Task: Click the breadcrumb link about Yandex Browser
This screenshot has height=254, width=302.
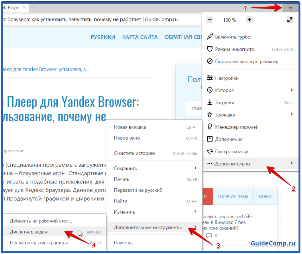Action: pos(46,69)
